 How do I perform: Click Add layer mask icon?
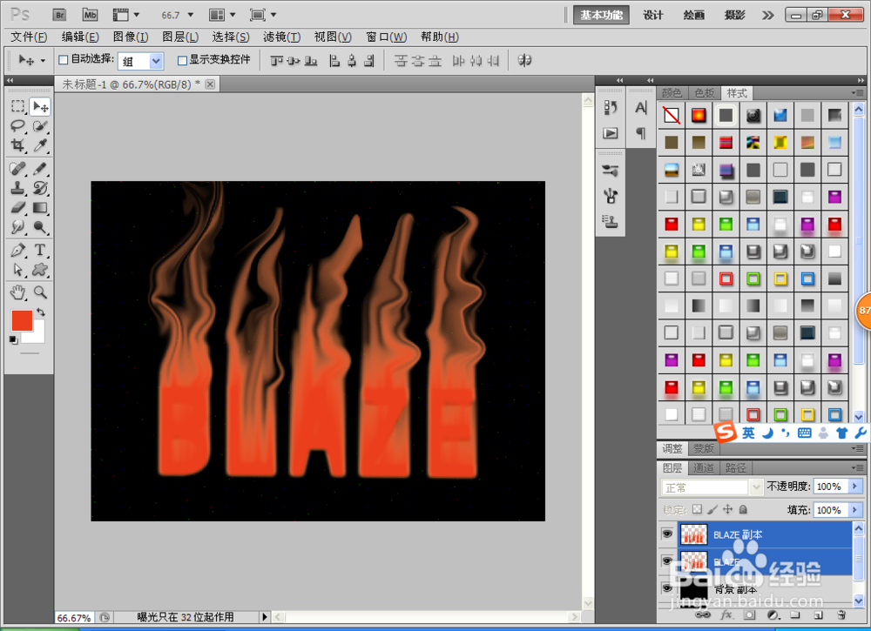[750, 615]
